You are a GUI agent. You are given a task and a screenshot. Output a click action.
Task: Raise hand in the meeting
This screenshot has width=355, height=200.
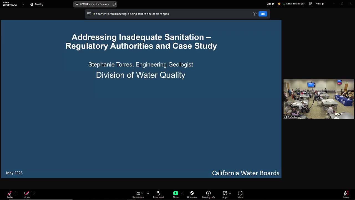pos(158,194)
